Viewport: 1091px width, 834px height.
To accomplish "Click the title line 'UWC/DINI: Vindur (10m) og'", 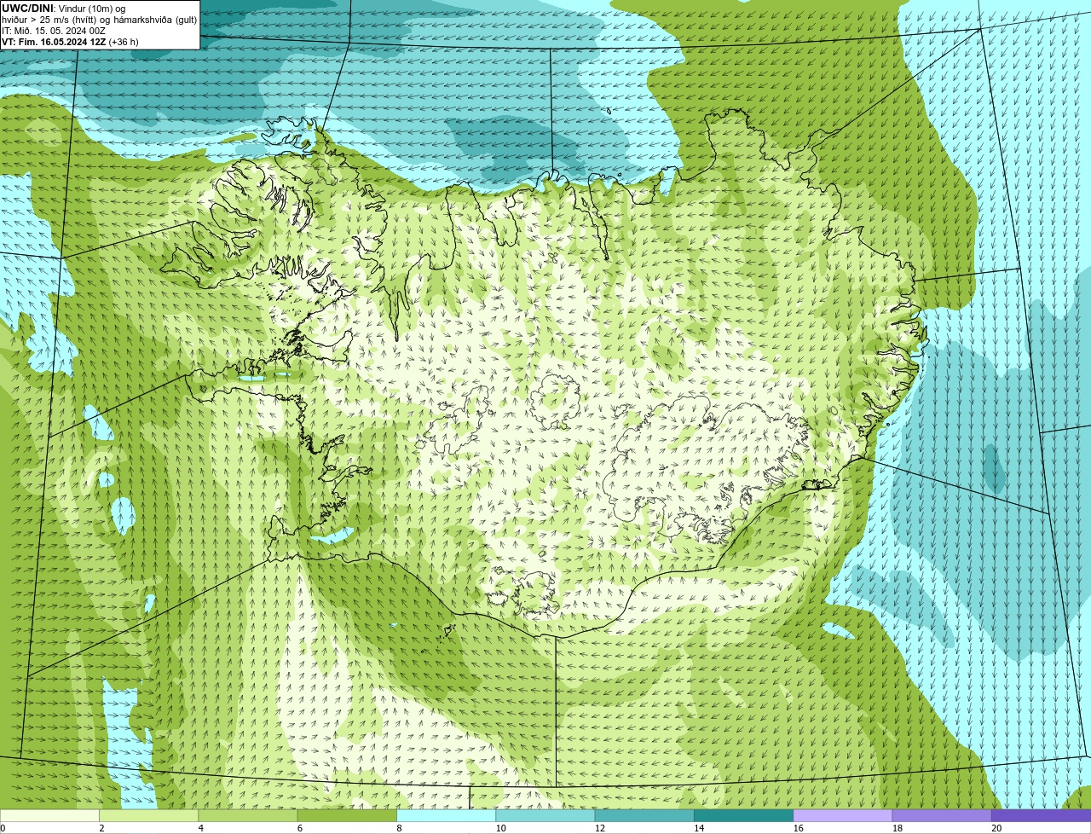I will click(x=63, y=9).
